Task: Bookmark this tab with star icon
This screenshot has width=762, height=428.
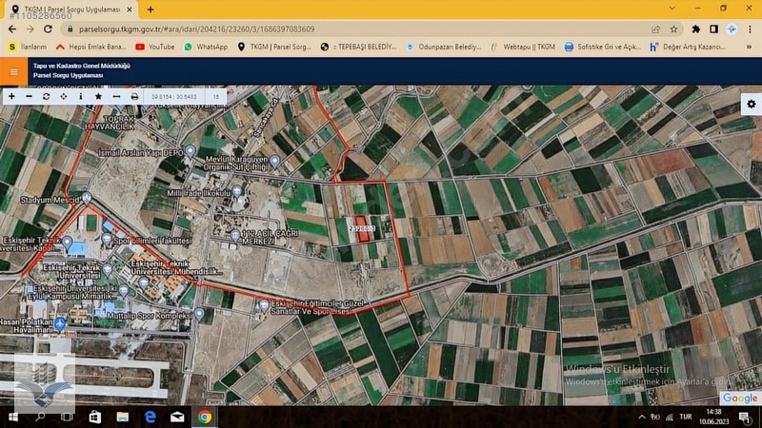Action: tap(673, 29)
